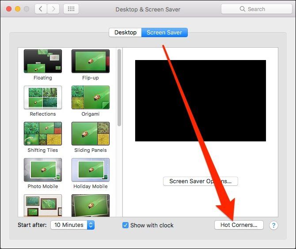Show all preferences grid icon
Viewport: 296px width, 249px height.
tap(71, 9)
